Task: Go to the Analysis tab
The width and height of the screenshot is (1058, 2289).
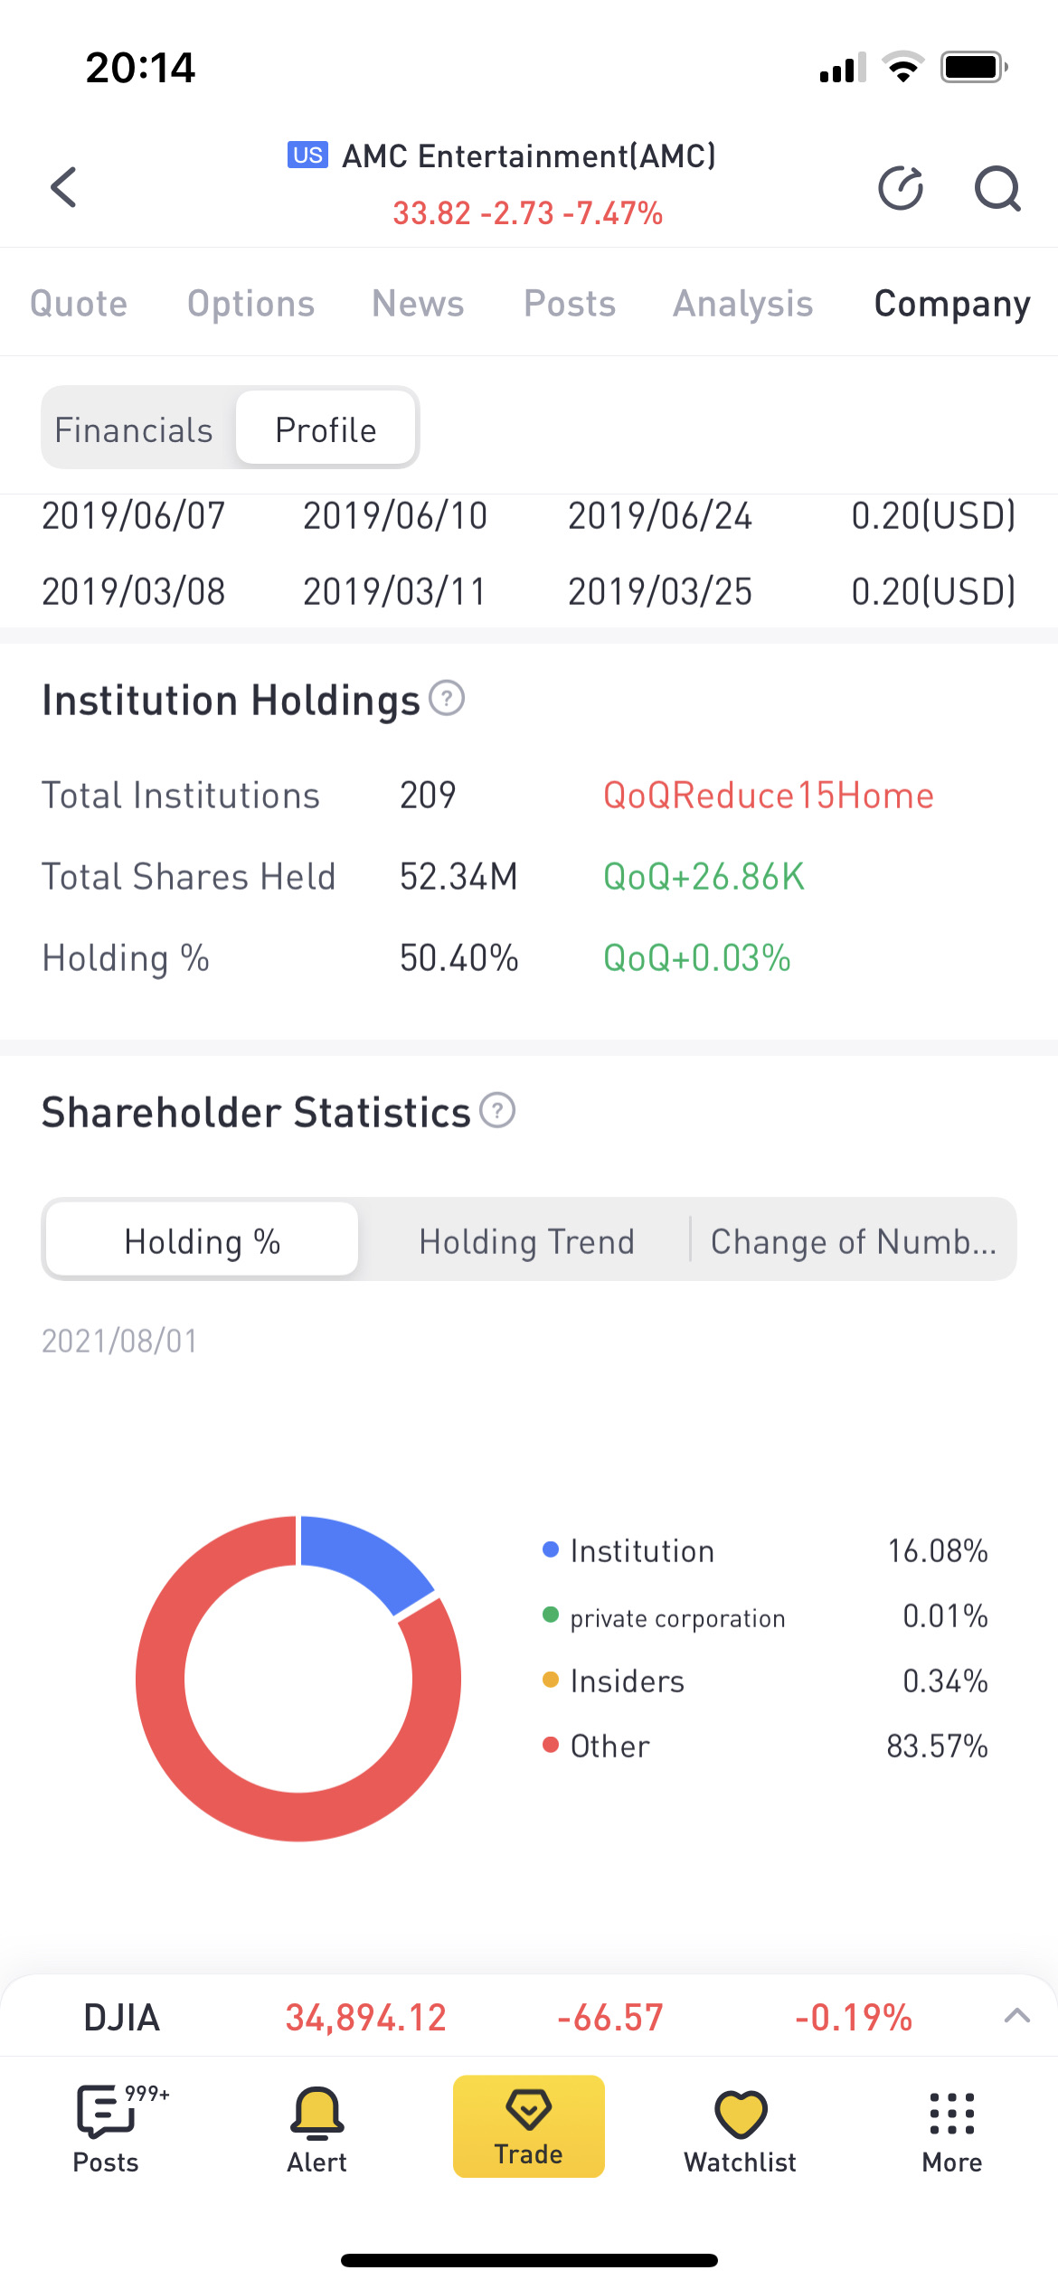Action: [x=742, y=304]
